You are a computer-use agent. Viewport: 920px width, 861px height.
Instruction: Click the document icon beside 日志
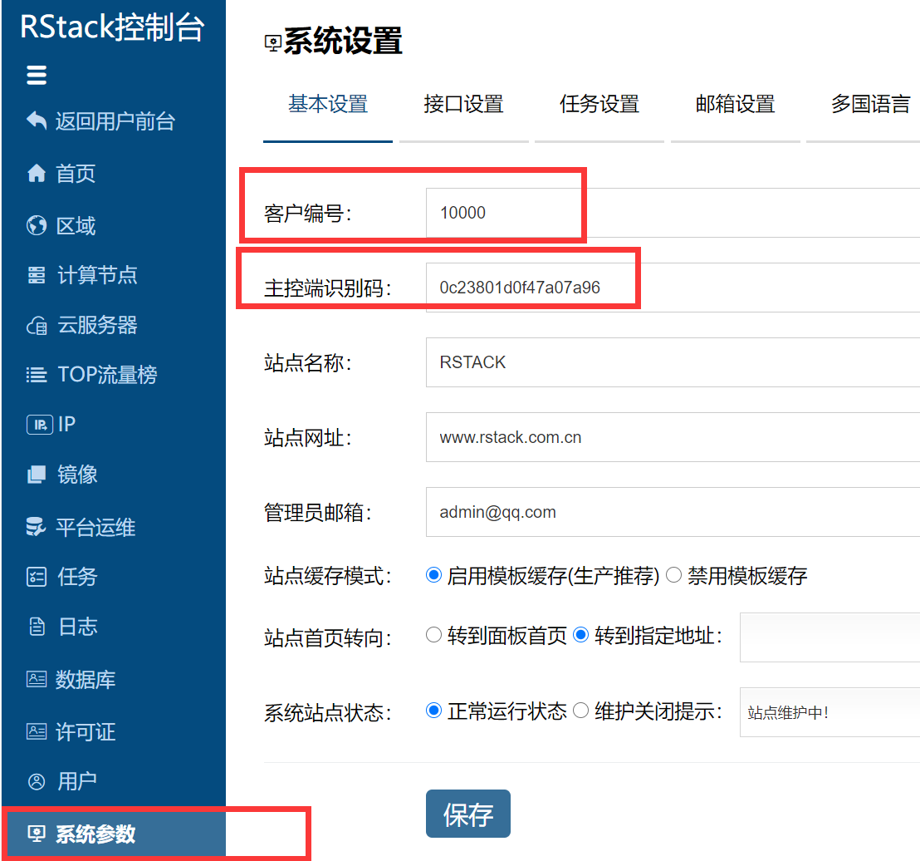(37, 627)
